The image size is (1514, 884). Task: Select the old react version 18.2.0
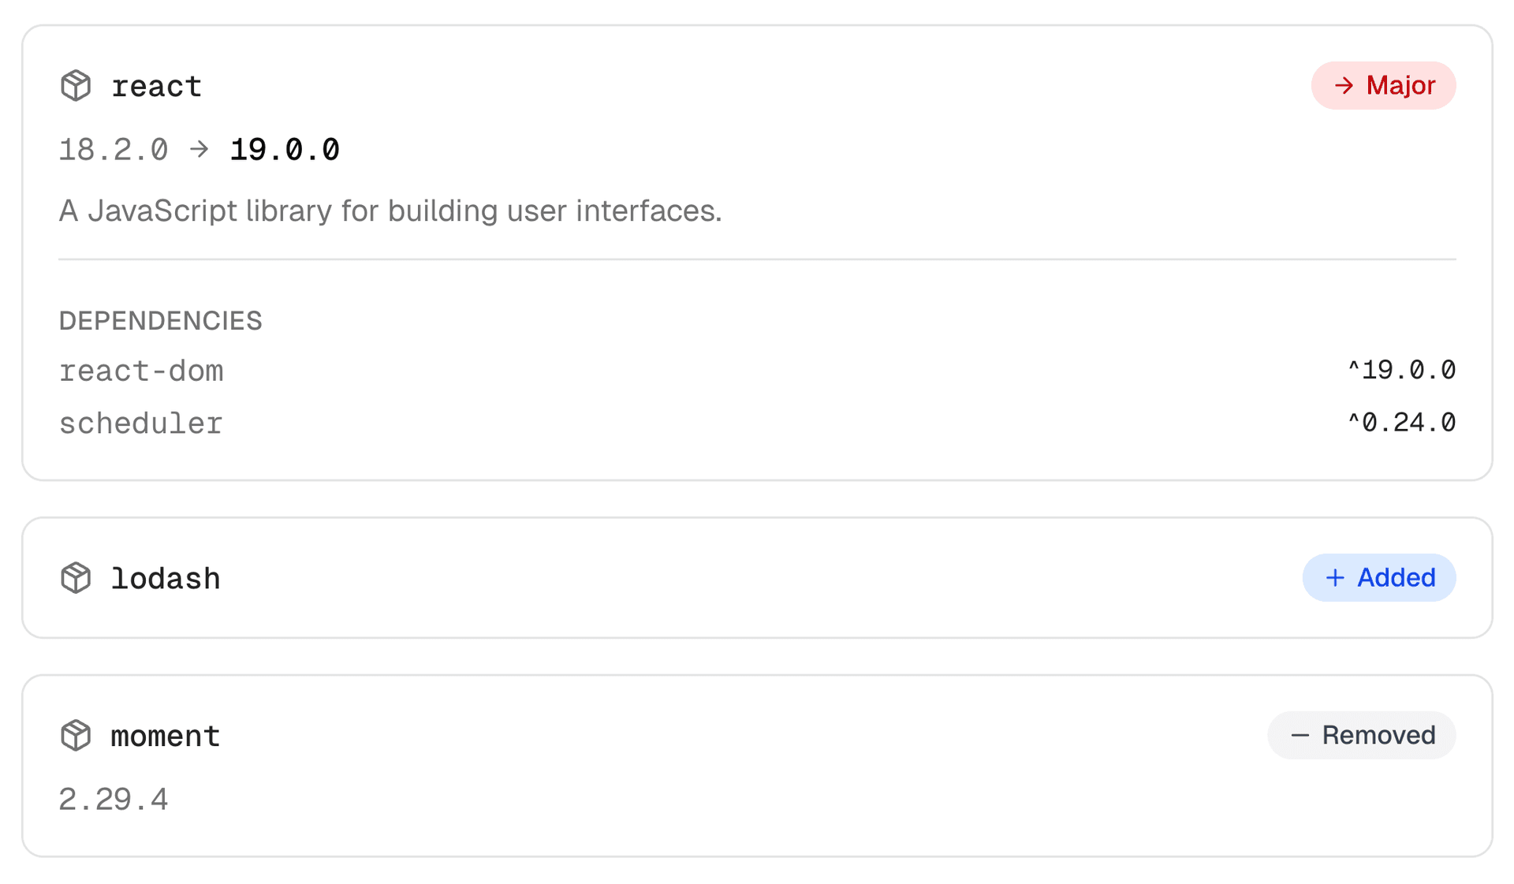point(114,149)
